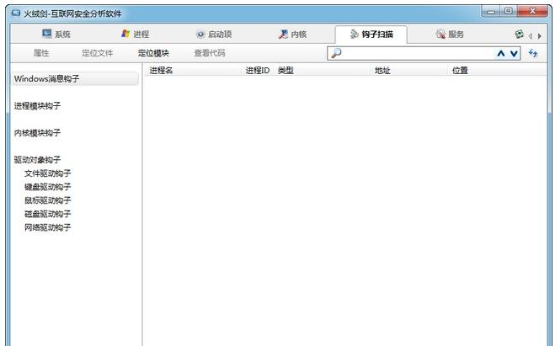Select Windows消息钩子 in the sidebar
This screenshot has width=555, height=346.
pos(75,78)
